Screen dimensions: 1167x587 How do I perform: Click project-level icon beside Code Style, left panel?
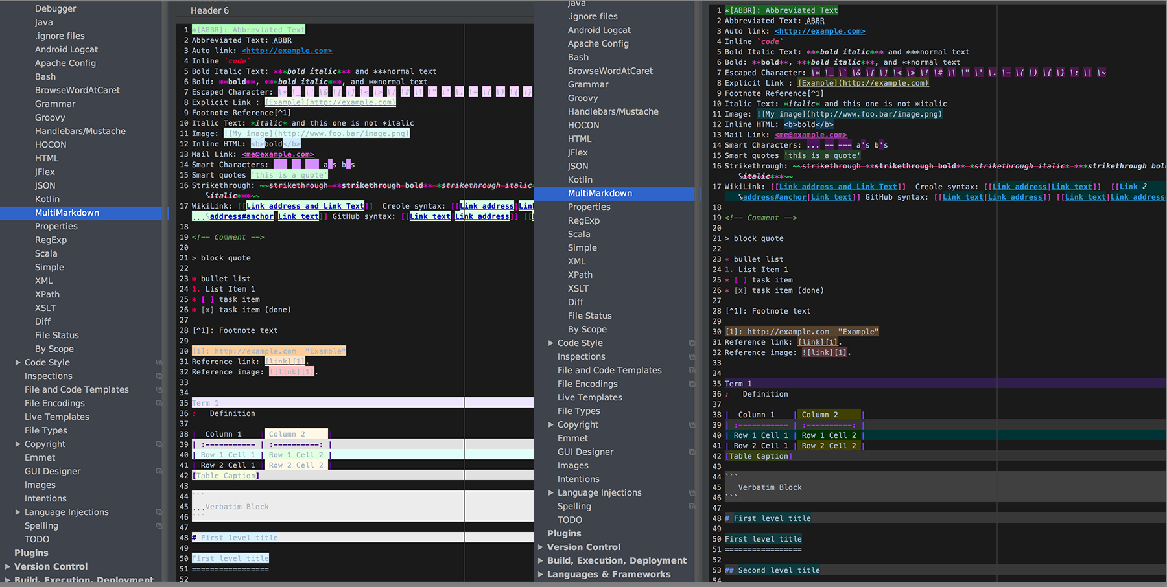[x=158, y=363]
